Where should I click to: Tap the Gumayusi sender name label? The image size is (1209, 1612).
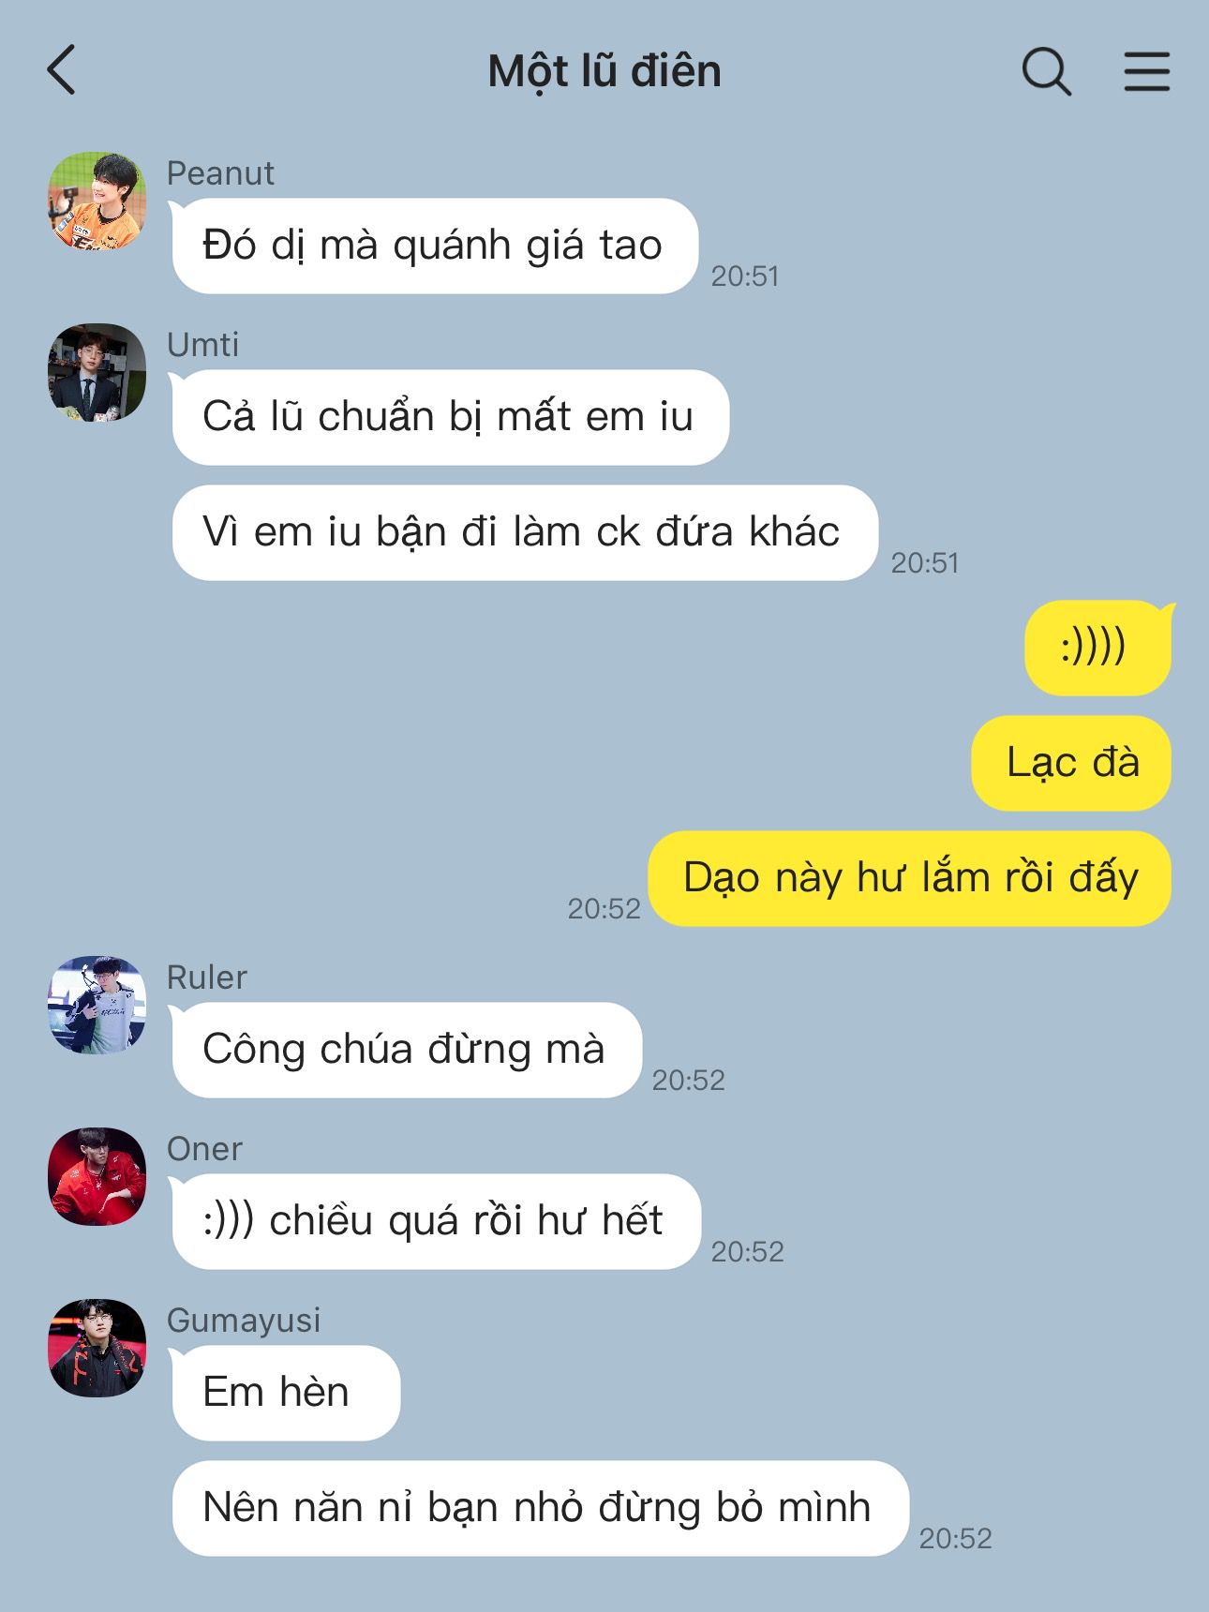[244, 1320]
